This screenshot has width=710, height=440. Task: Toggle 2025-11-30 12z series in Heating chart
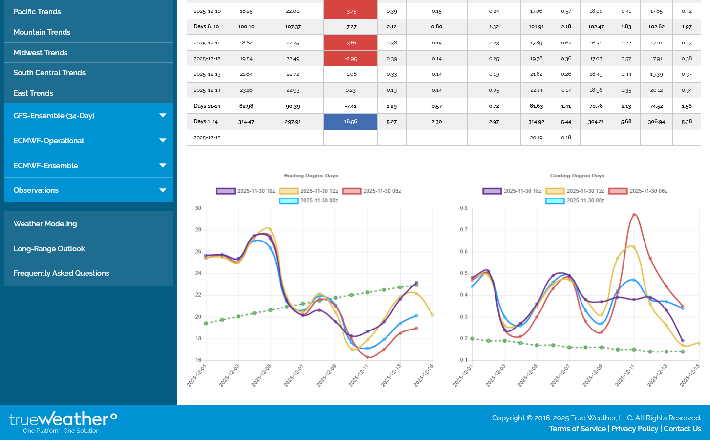(289, 191)
